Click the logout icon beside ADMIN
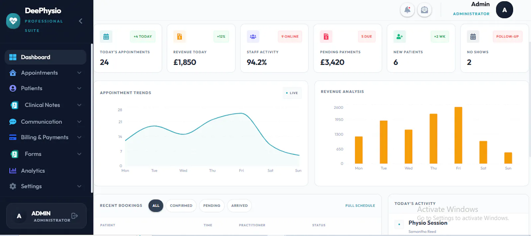This screenshot has width=531, height=236. pyautogui.click(x=75, y=216)
